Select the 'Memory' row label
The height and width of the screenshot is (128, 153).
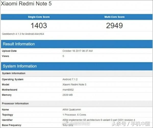[7, 95]
